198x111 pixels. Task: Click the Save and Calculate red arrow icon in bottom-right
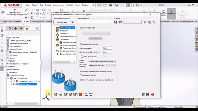coord(148,94)
